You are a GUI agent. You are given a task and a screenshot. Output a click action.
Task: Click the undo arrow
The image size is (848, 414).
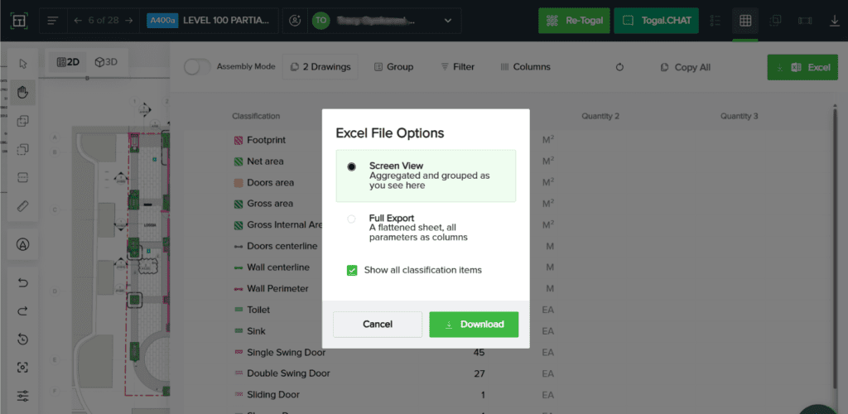tap(22, 282)
